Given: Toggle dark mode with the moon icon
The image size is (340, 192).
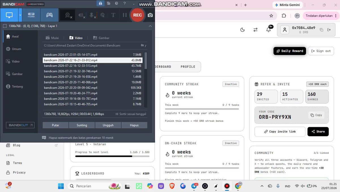Looking at the screenshot, I should pos(242,30).
